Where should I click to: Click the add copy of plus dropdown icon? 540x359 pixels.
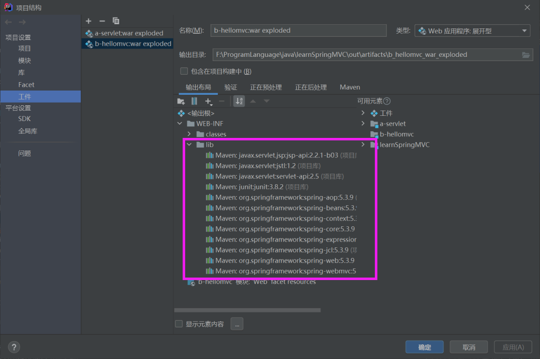click(209, 101)
